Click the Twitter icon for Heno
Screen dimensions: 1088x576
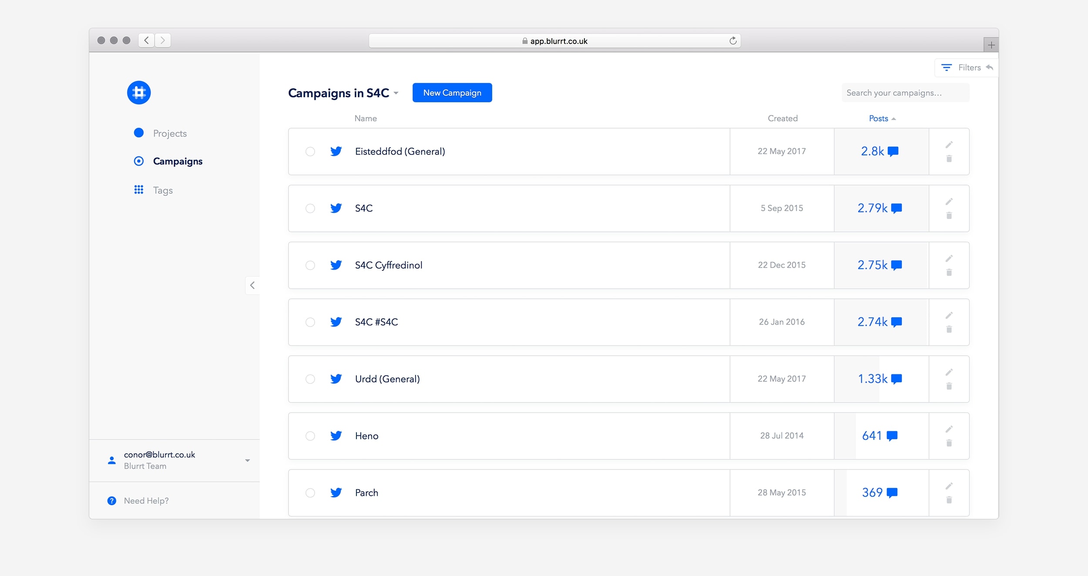coord(336,435)
